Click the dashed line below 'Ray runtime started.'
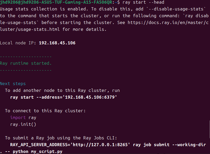Image resolution: width=210 pixels, height=154 pixels. coord(26,70)
